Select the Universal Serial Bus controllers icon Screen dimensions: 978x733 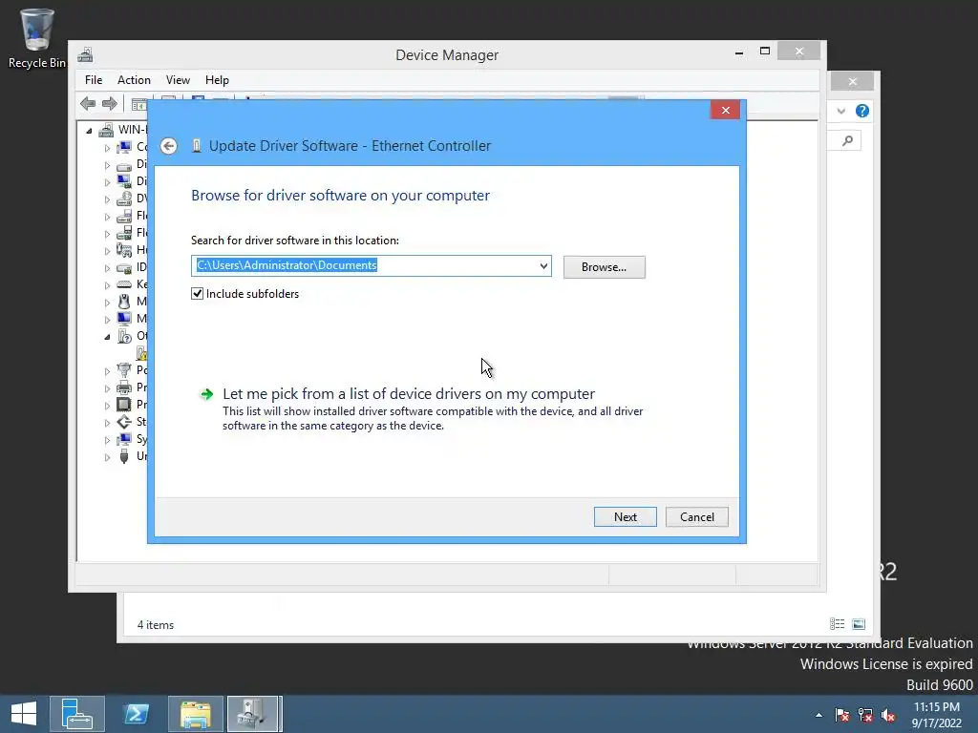click(x=124, y=456)
